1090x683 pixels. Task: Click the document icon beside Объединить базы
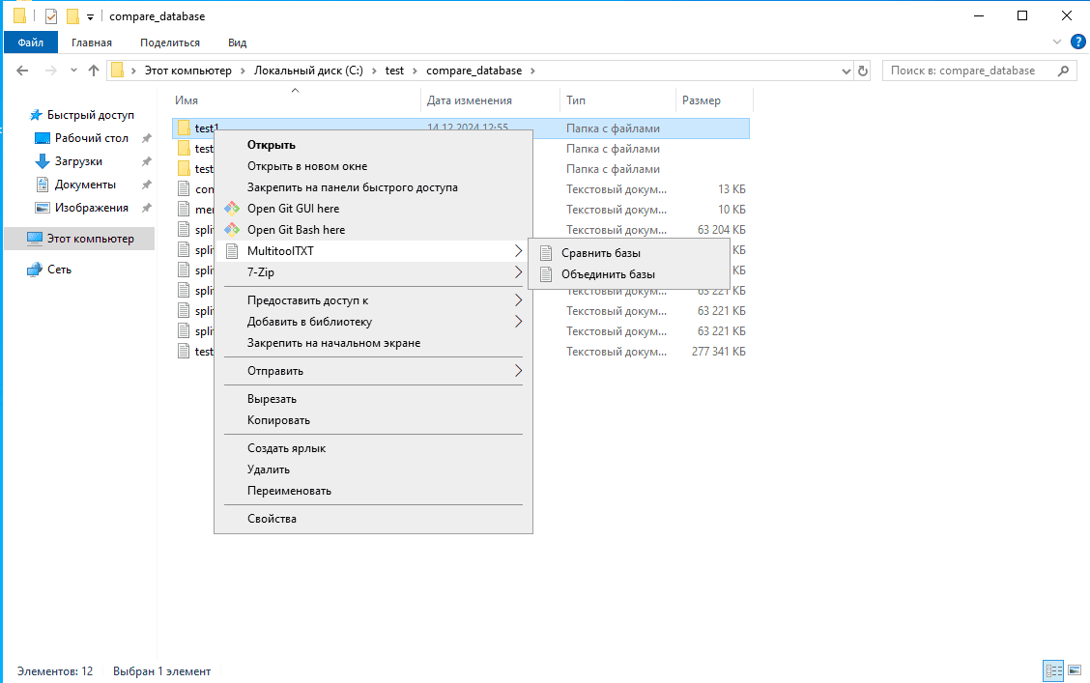click(546, 274)
